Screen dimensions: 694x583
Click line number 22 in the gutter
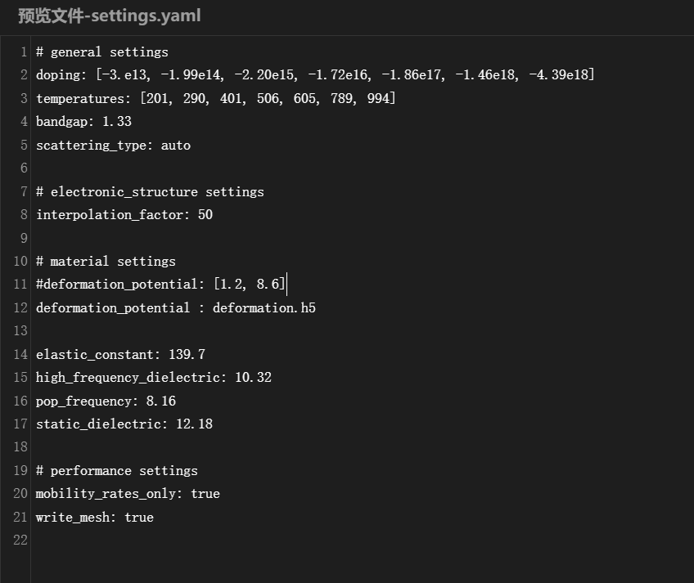(x=20, y=540)
